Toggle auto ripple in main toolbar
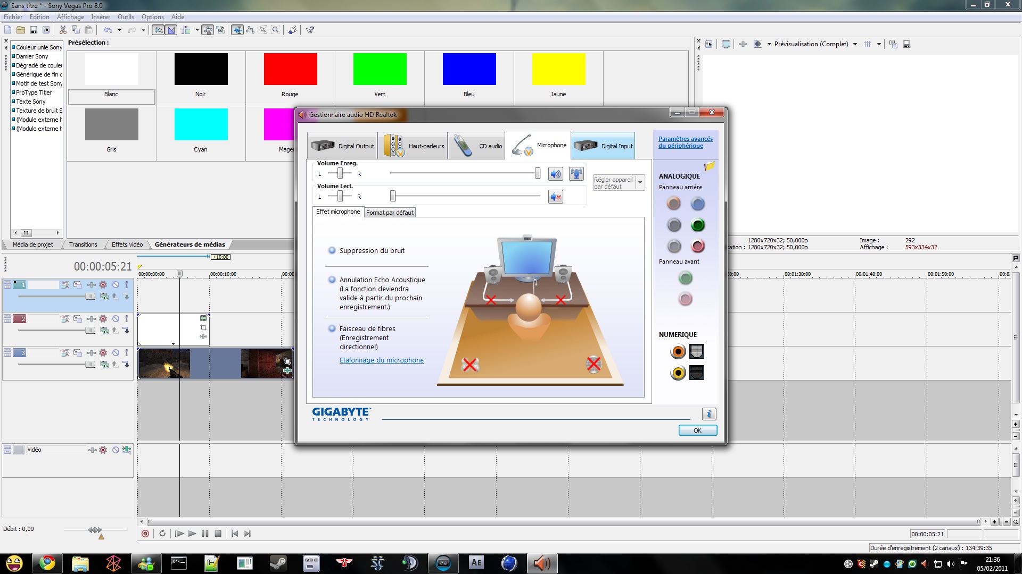Viewport: 1022px width, 574px height. click(186, 30)
